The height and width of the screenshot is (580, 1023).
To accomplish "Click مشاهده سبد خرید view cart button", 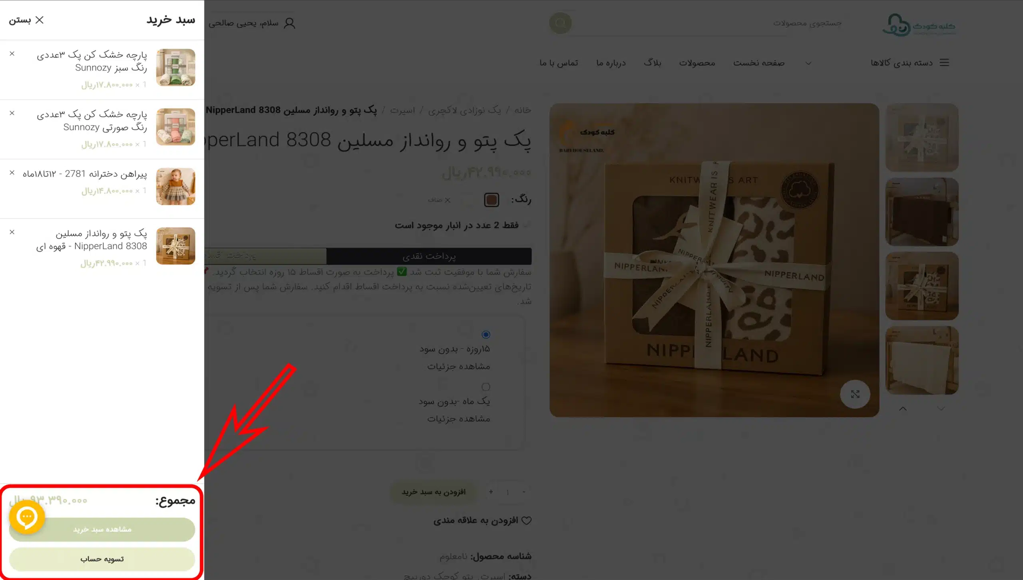I will [x=102, y=529].
